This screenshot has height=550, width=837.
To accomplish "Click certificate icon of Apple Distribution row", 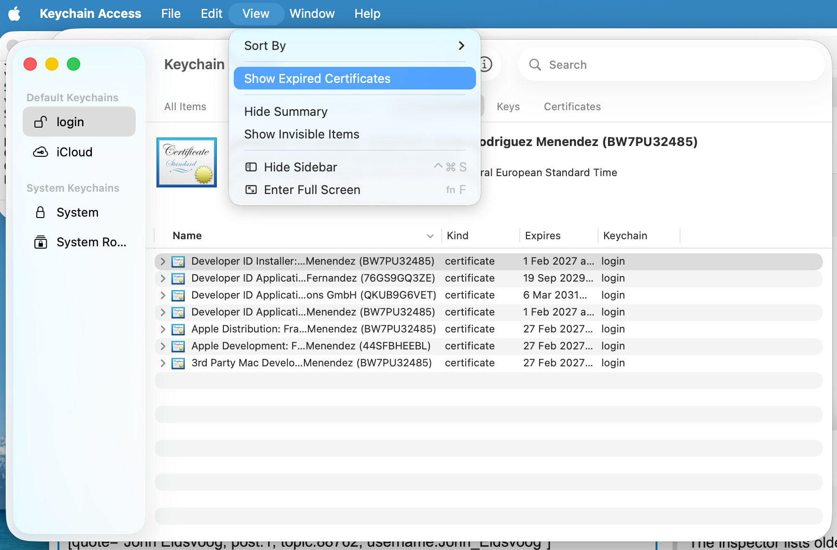I will [178, 329].
